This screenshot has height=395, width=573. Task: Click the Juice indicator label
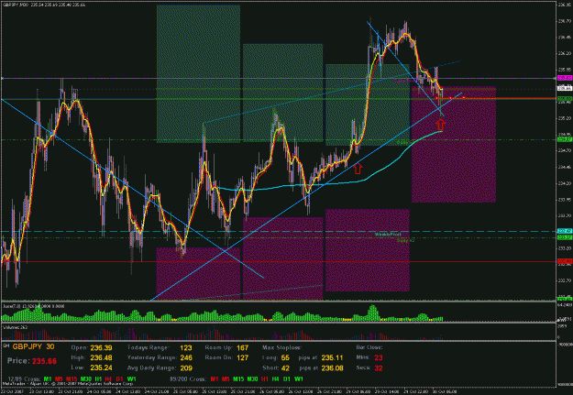34,306
